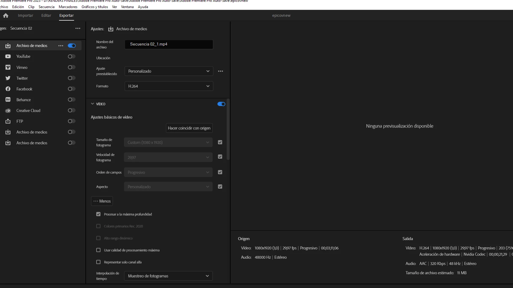Click the Facebook logo icon
Viewport: 513px width, 288px height.
8,89
